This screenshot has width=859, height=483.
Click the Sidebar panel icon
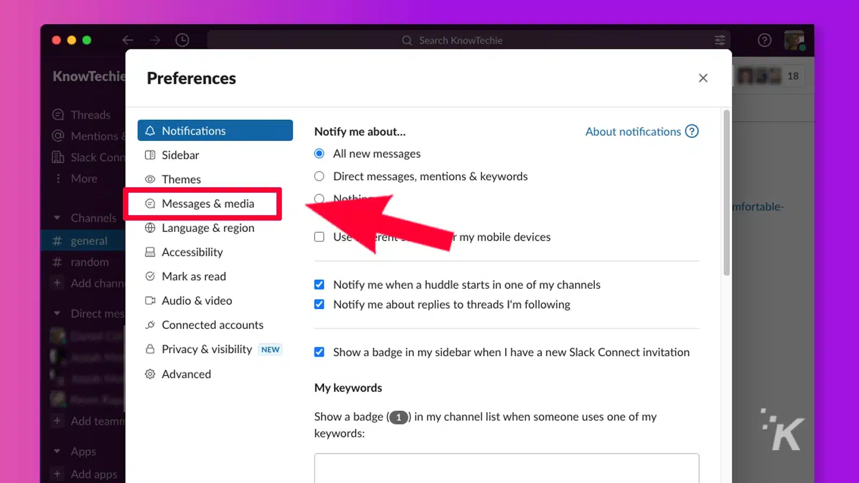tap(150, 155)
